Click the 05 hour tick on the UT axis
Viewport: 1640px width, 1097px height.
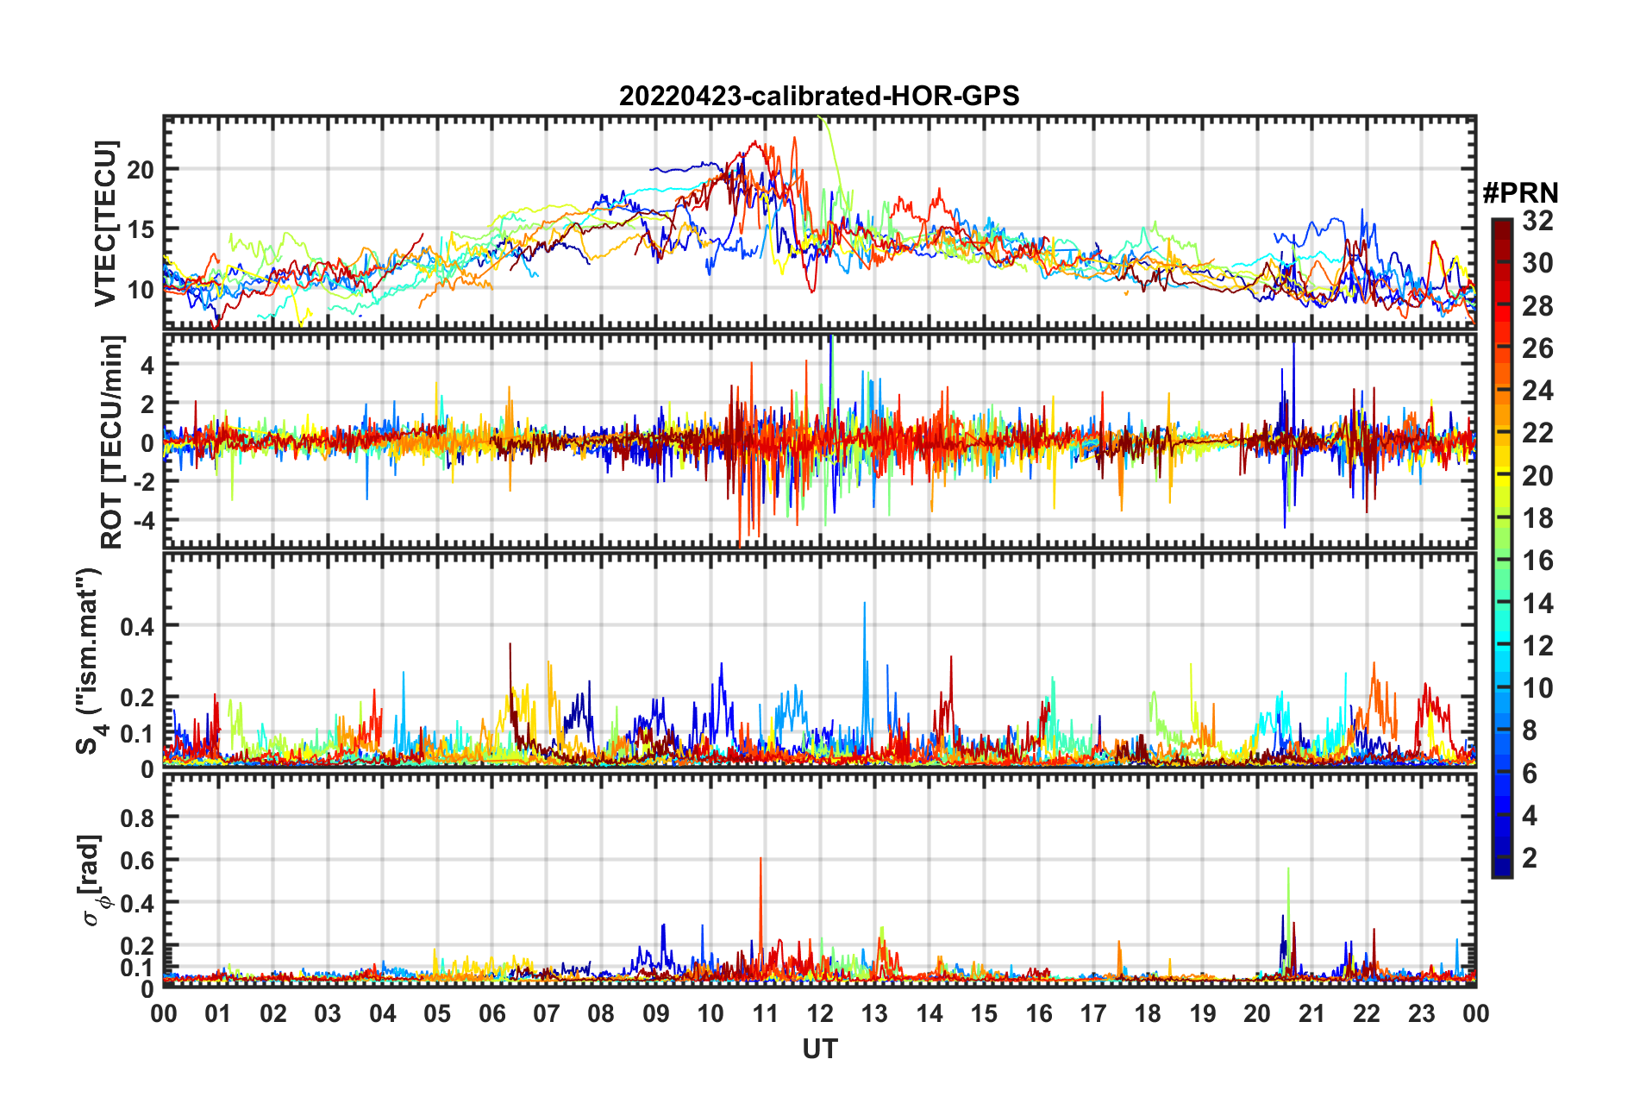click(x=437, y=1013)
